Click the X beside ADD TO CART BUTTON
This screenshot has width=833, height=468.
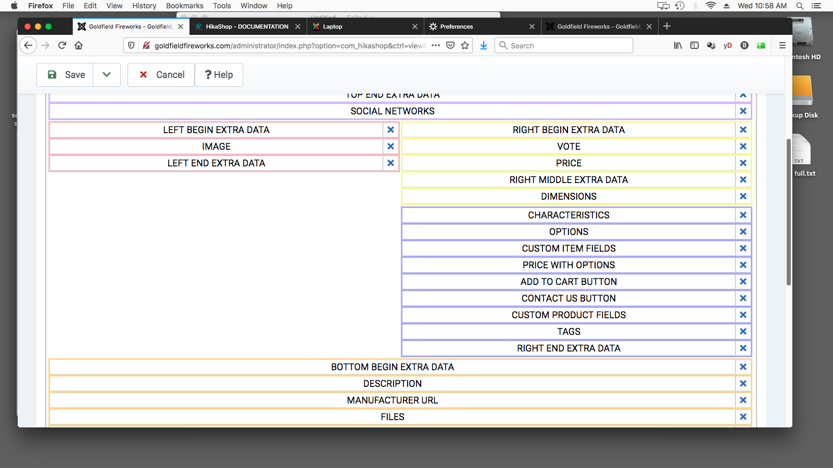(743, 282)
